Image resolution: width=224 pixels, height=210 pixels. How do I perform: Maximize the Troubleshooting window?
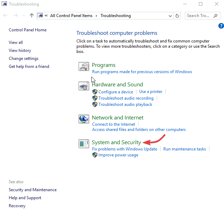[201, 4]
